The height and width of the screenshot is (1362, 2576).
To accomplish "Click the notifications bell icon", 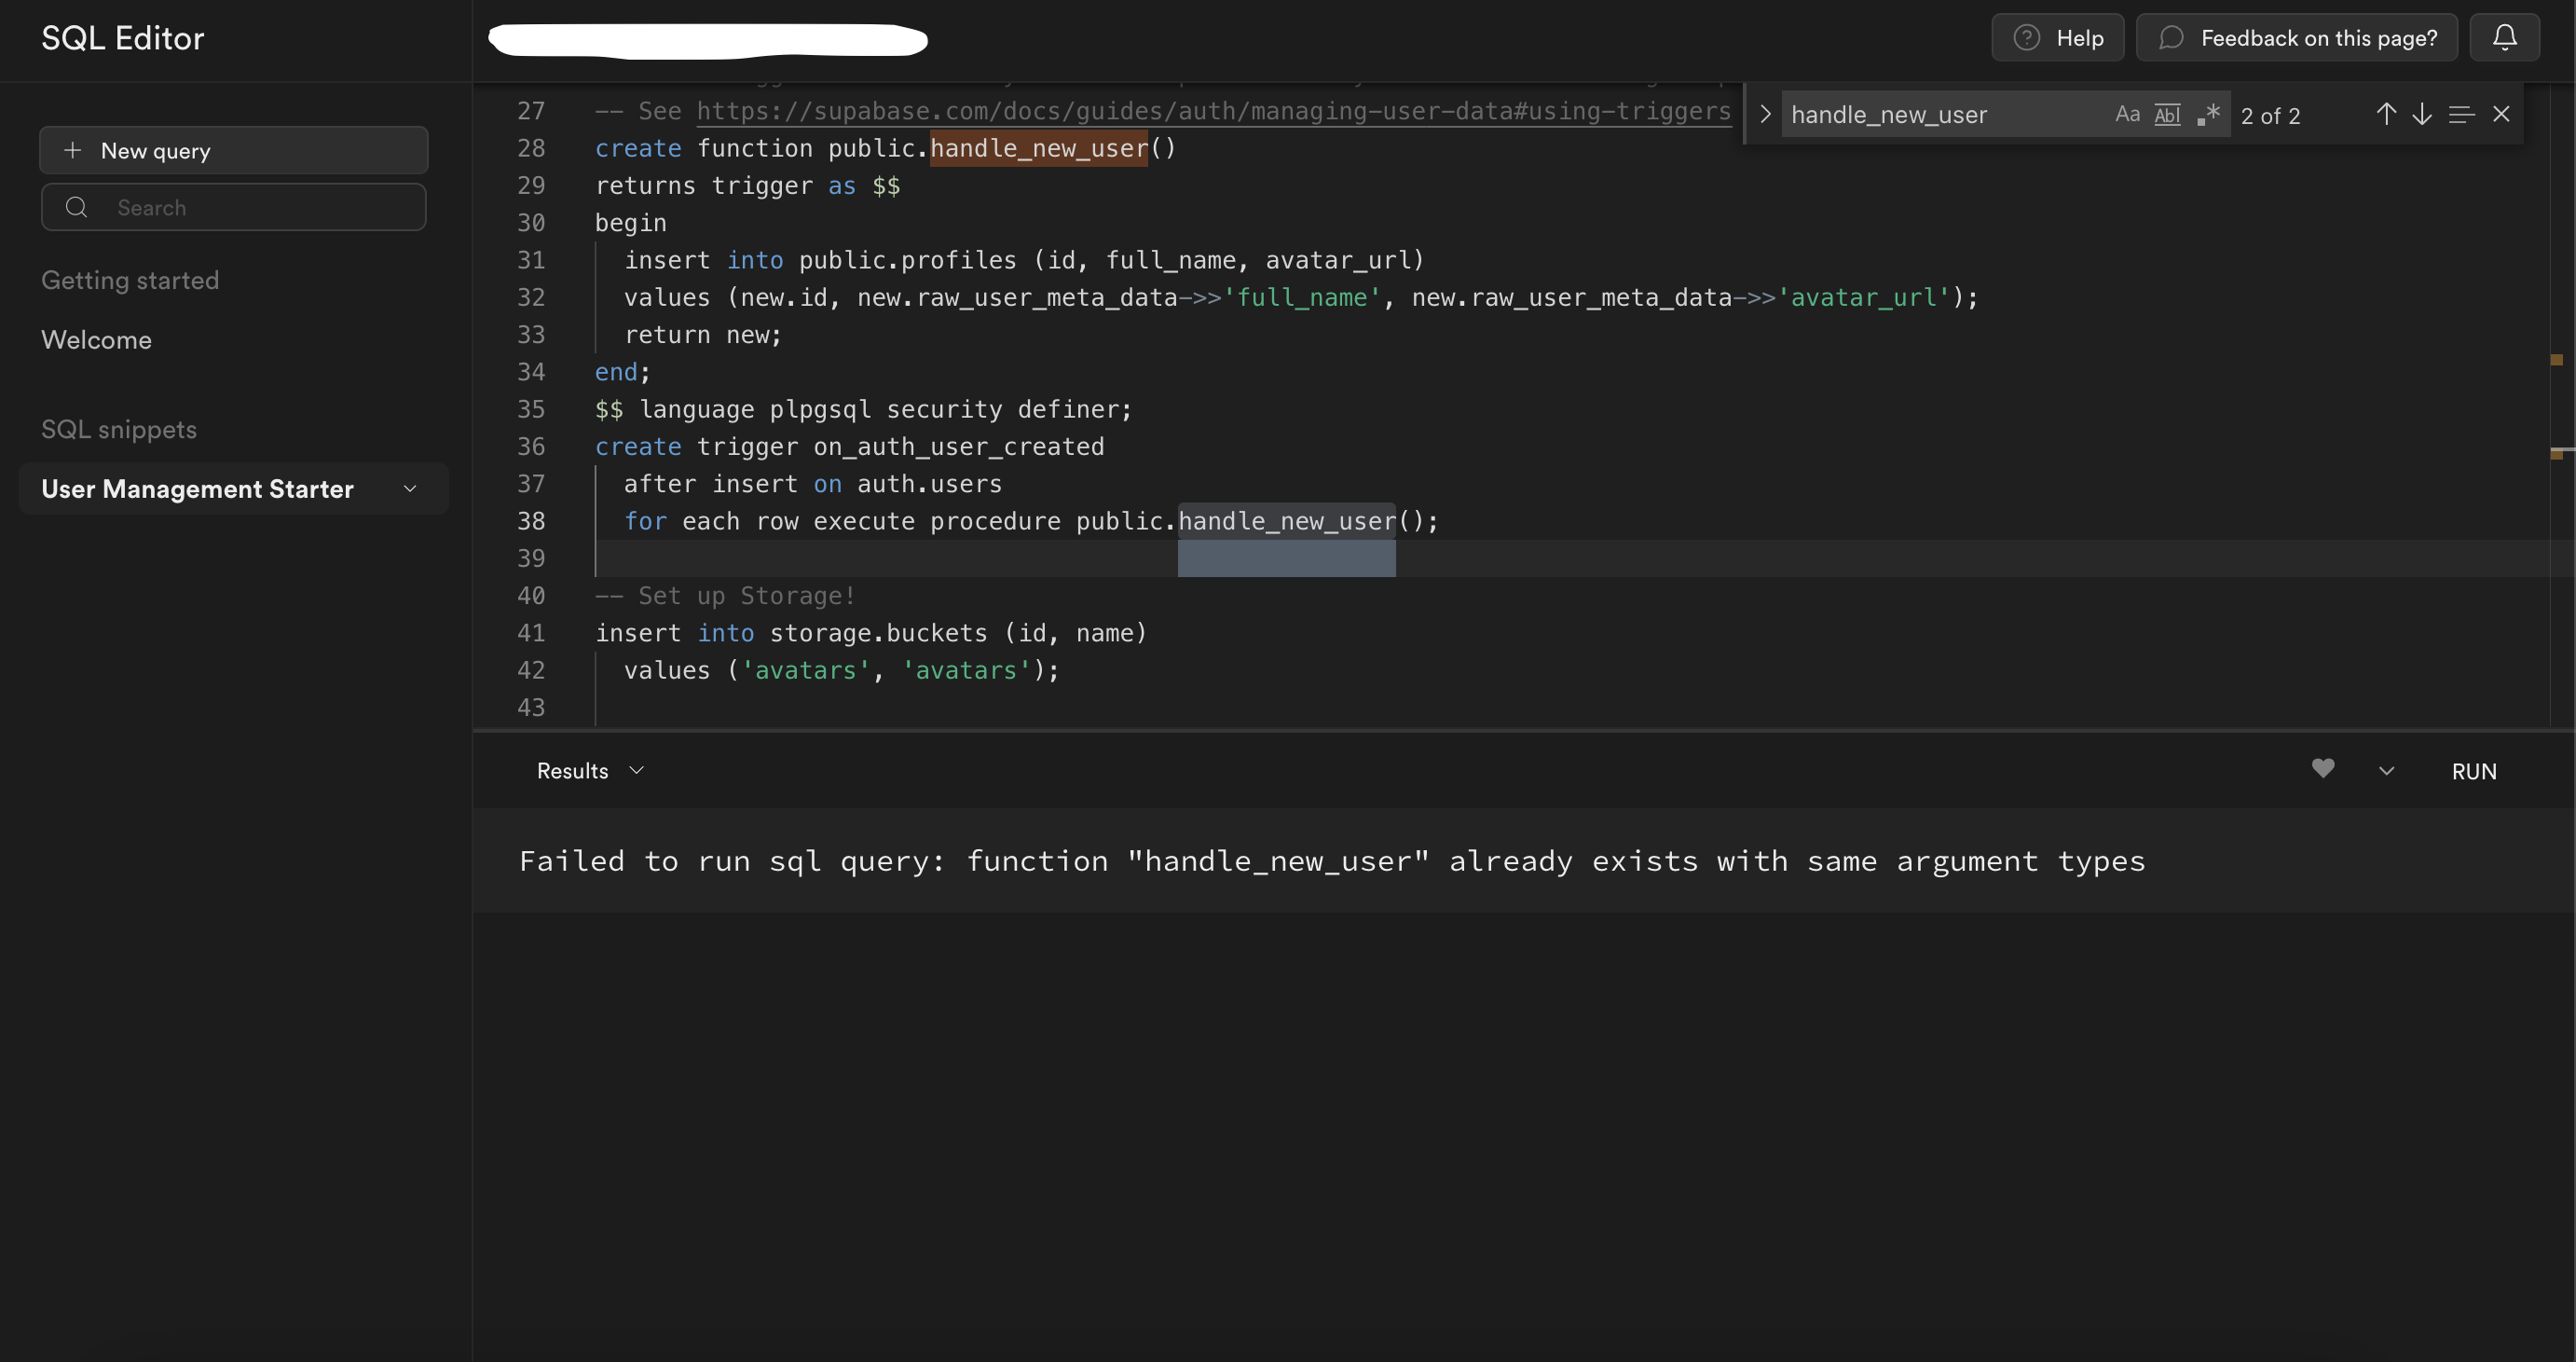I will point(2506,37).
